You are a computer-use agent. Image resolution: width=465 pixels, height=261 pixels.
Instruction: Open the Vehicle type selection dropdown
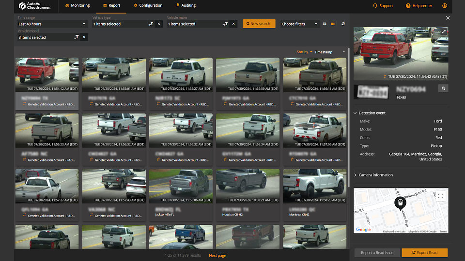120,24
